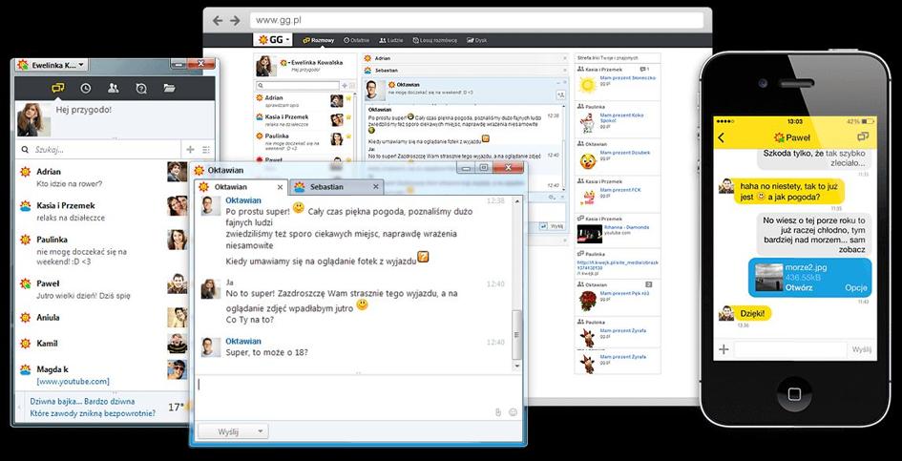Click www.gg.pl browser address bar

click(x=477, y=20)
